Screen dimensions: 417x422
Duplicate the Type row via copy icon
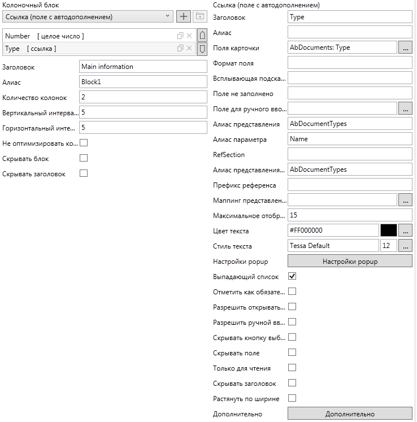tap(180, 49)
